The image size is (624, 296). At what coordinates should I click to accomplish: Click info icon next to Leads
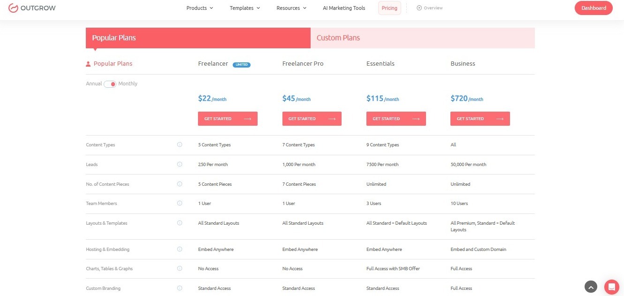click(x=180, y=165)
